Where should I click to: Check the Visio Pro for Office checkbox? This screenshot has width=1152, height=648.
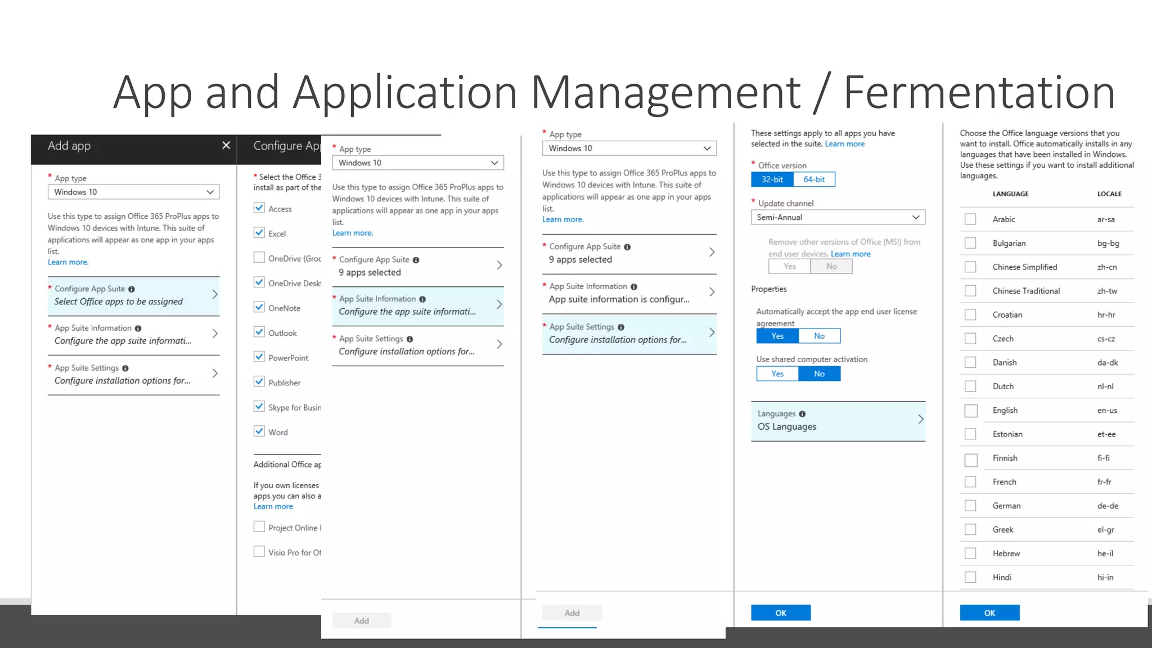(x=259, y=551)
